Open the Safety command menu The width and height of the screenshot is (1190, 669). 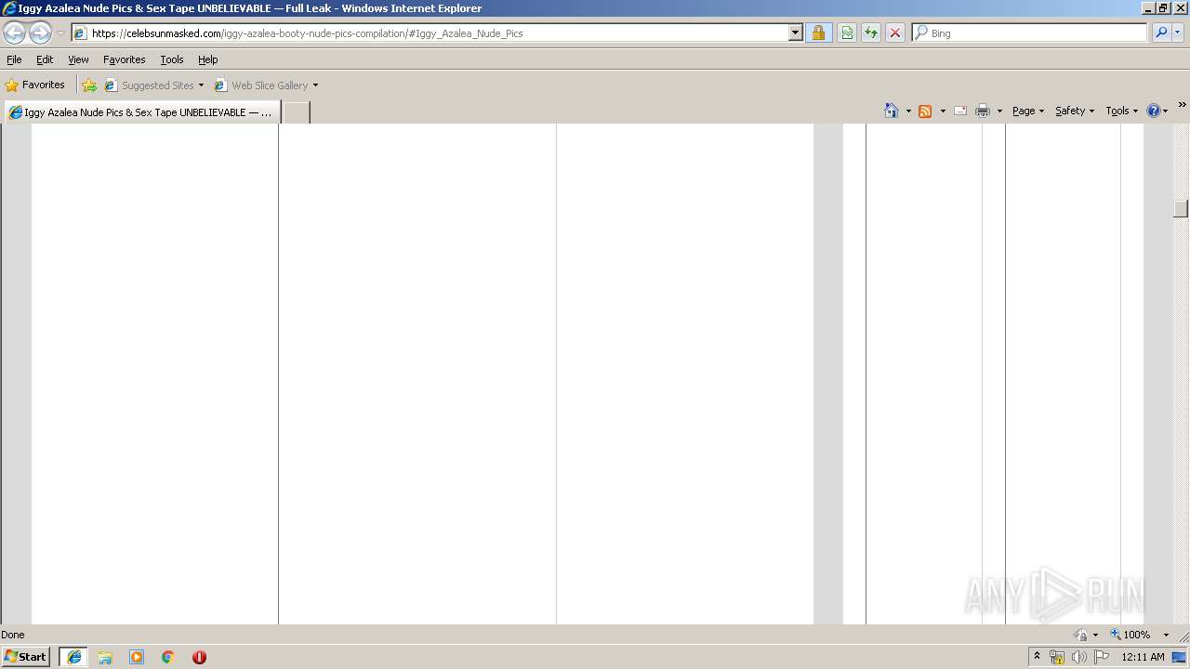tap(1075, 111)
